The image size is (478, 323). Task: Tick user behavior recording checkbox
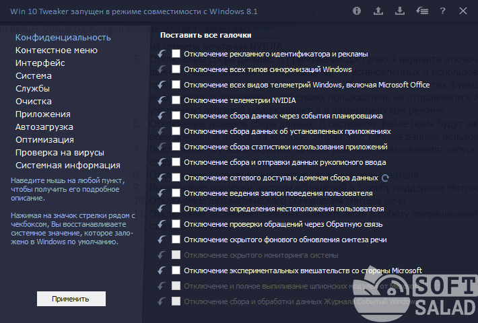click(x=176, y=193)
